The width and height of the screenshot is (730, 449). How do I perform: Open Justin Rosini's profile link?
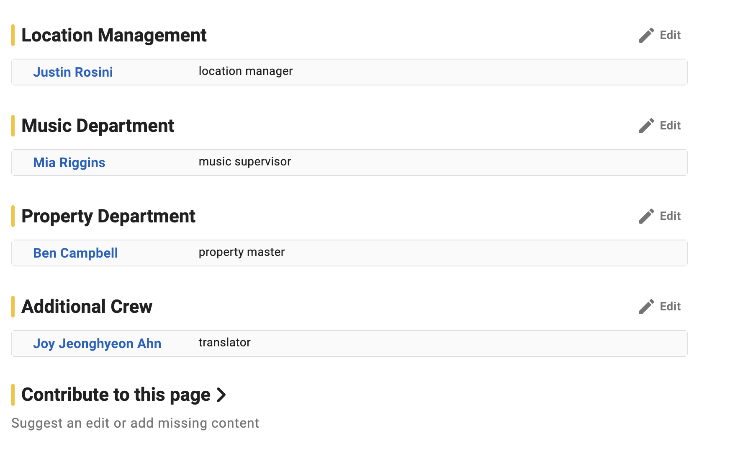click(x=73, y=72)
